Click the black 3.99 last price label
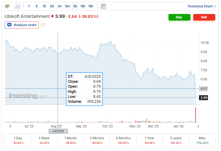Image resolution: width=221 pixels, height=151 pixels. tap(203, 98)
